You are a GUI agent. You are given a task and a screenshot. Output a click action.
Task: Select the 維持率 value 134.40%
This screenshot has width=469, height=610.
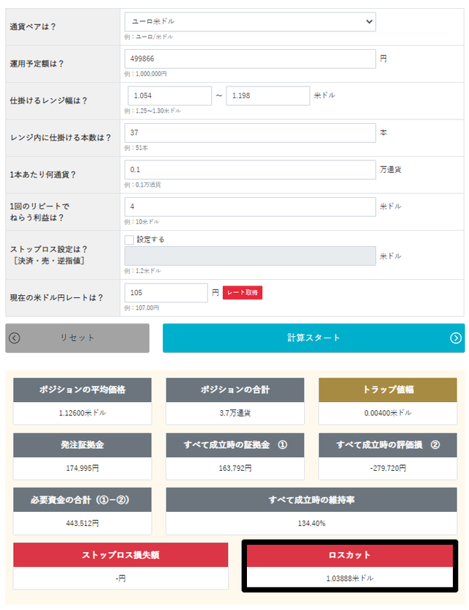pos(311,524)
